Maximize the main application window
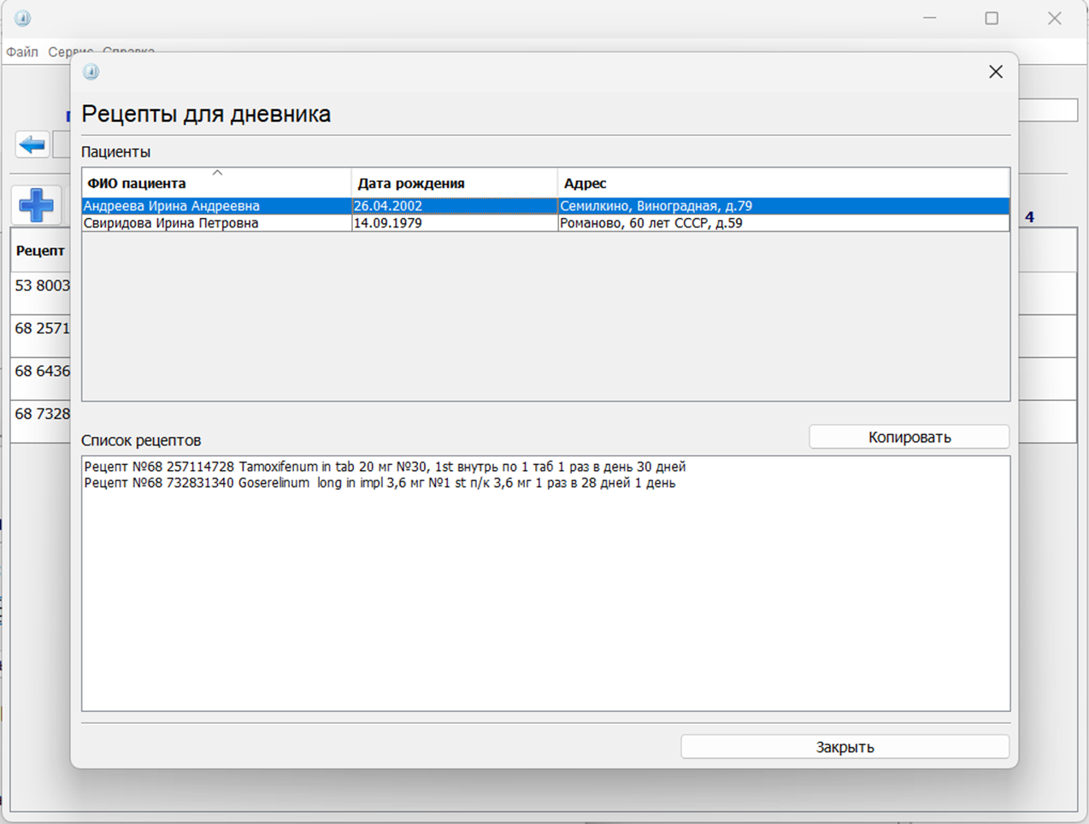This screenshot has width=1089, height=824. [992, 18]
